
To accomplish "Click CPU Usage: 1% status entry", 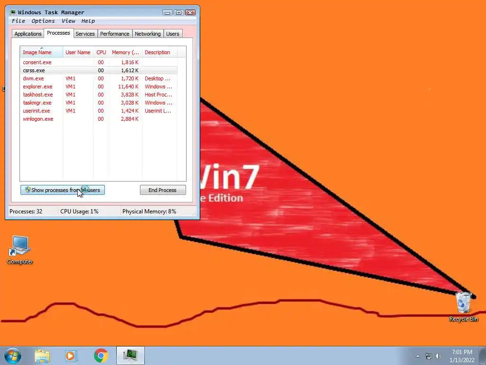I will point(79,211).
